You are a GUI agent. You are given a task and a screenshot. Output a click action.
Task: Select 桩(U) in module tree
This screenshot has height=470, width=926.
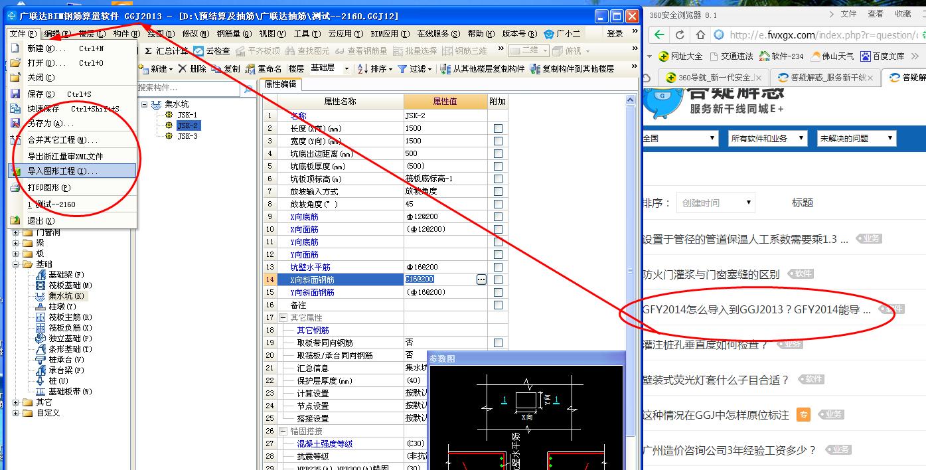click(x=58, y=381)
